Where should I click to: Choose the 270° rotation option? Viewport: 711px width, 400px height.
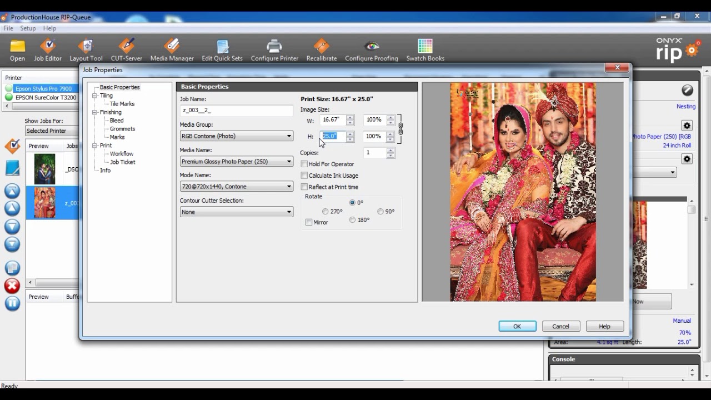click(326, 212)
